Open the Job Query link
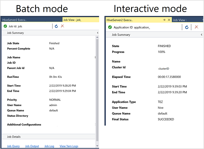 click(x=13, y=146)
